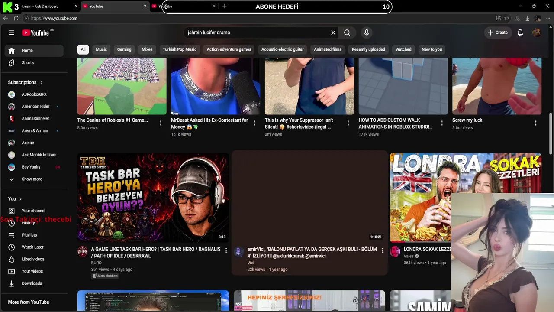
Task: Select the Action-adventure games chip
Action: pyautogui.click(x=229, y=49)
